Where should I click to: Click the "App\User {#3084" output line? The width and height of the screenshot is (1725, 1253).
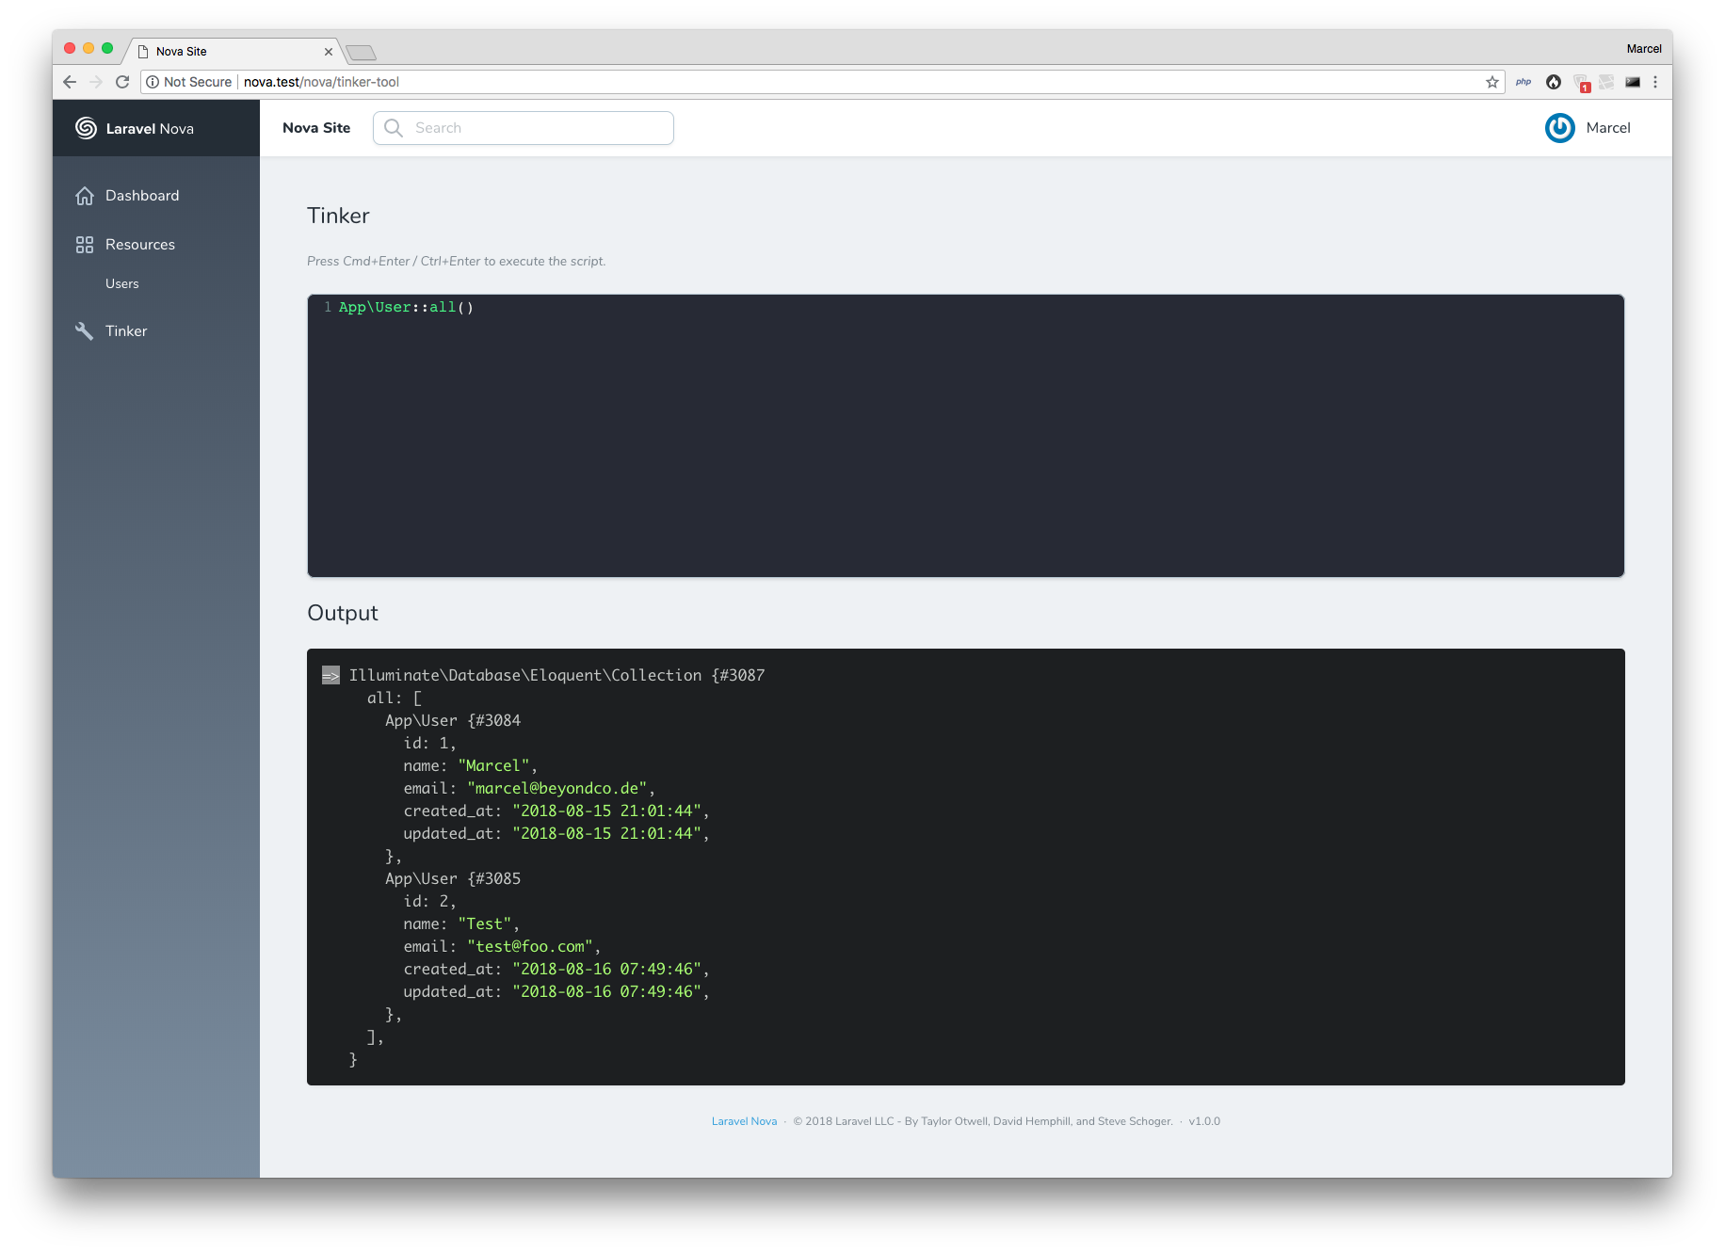453,721
